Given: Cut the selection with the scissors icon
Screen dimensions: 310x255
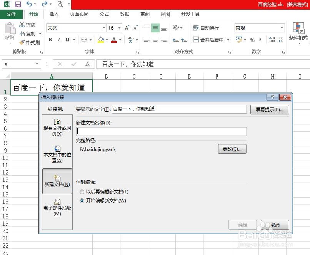Looking at the screenshot, I should [27, 25].
